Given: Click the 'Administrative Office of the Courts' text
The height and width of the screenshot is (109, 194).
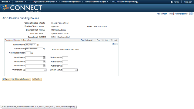Looking at the screenshot, I should (65, 49).
